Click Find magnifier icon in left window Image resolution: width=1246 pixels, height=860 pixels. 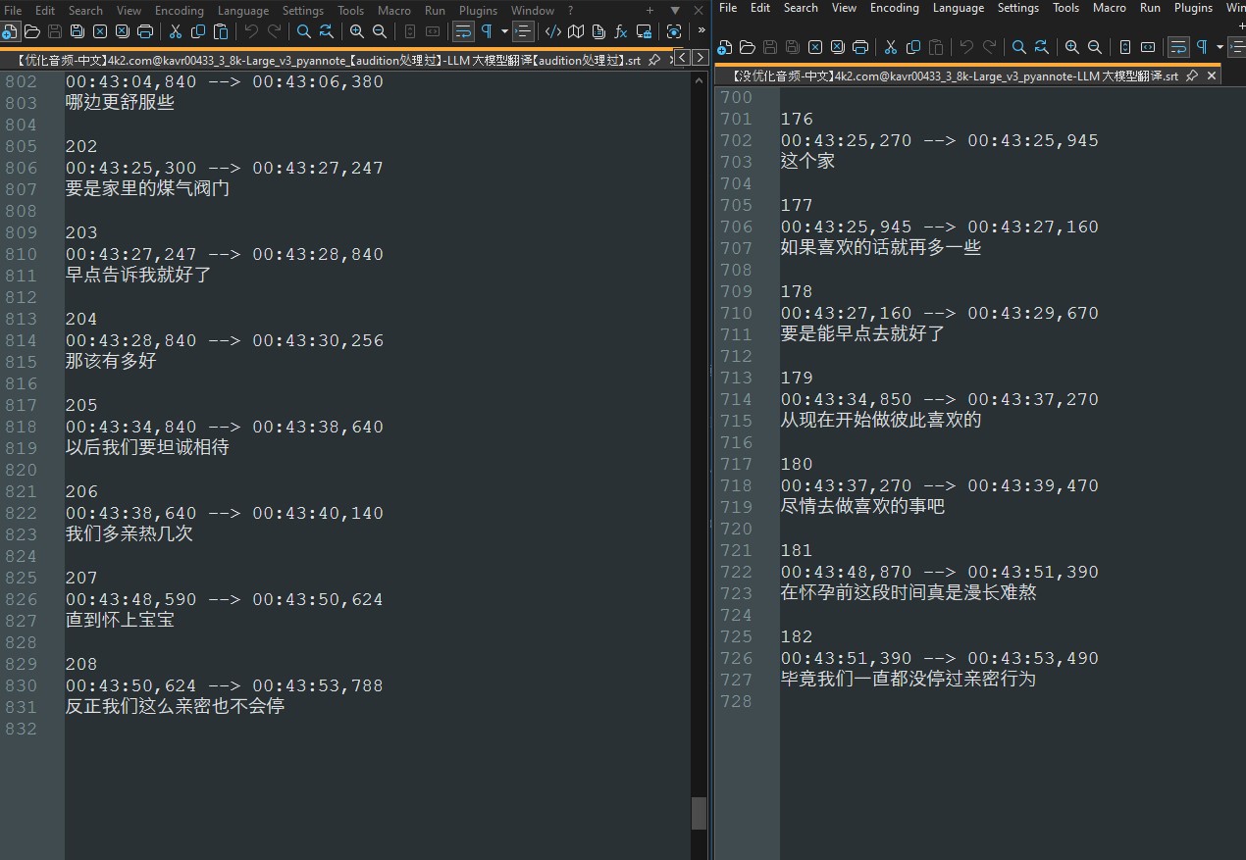pos(304,31)
